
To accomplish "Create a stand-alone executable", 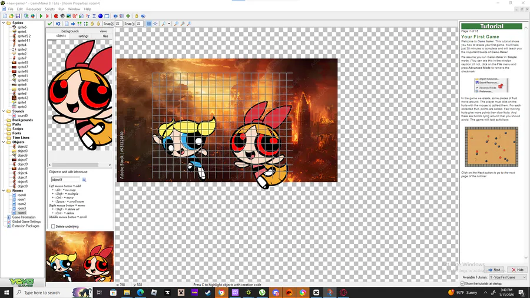I will 26,16.
